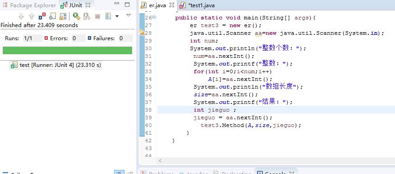Click line number 38 in gutter

click(x=148, y=110)
